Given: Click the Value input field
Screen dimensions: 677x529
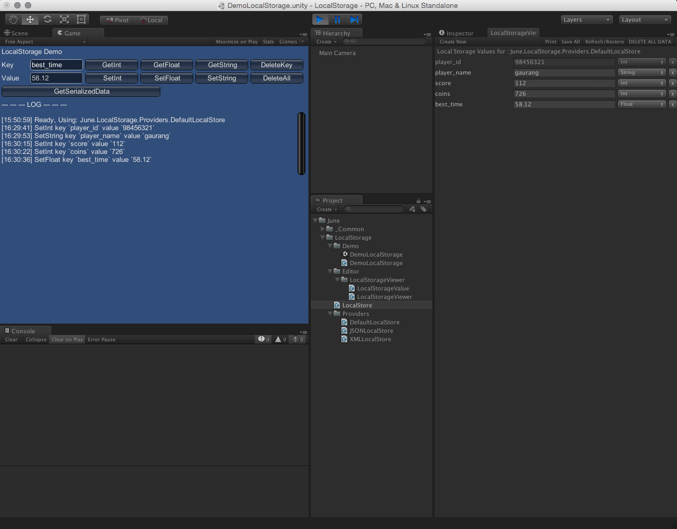Looking at the screenshot, I should pyautogui.click(x=56, y=78).
